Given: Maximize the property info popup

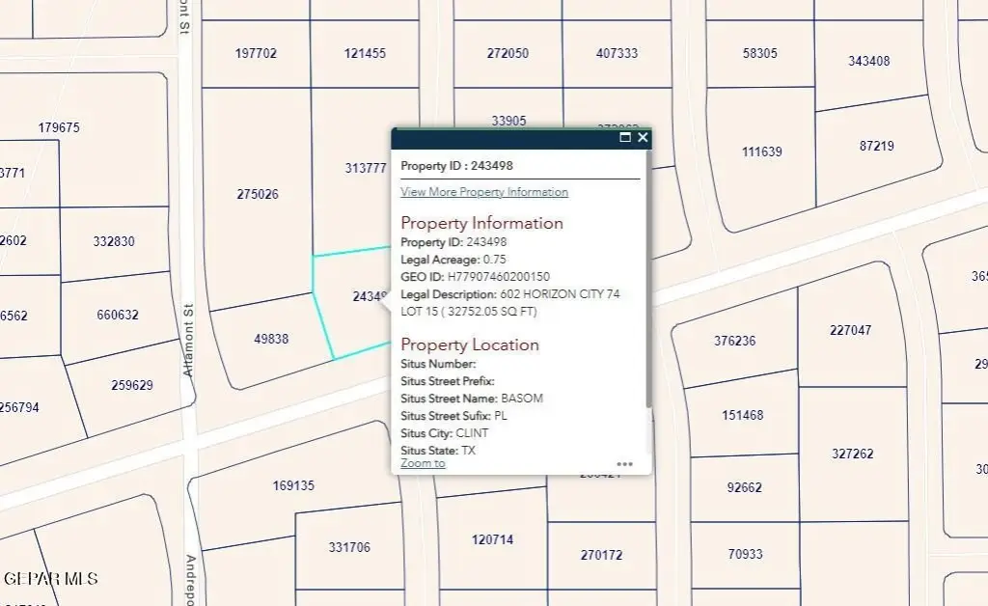Looking at the screenshot, I should pyautogui.click(x=625, y=137).
